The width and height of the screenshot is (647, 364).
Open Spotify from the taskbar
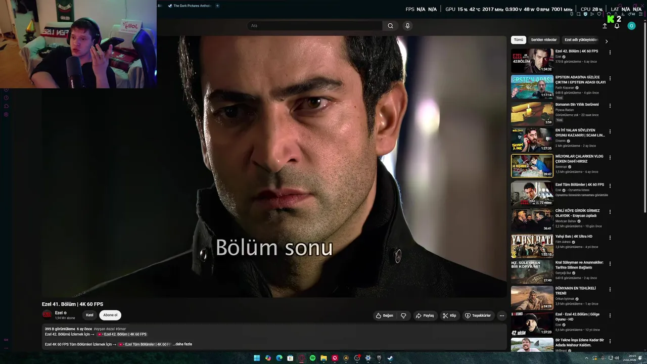pos(312,358)
